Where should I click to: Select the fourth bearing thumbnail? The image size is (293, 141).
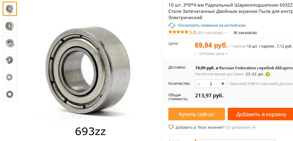coord(10,60)
